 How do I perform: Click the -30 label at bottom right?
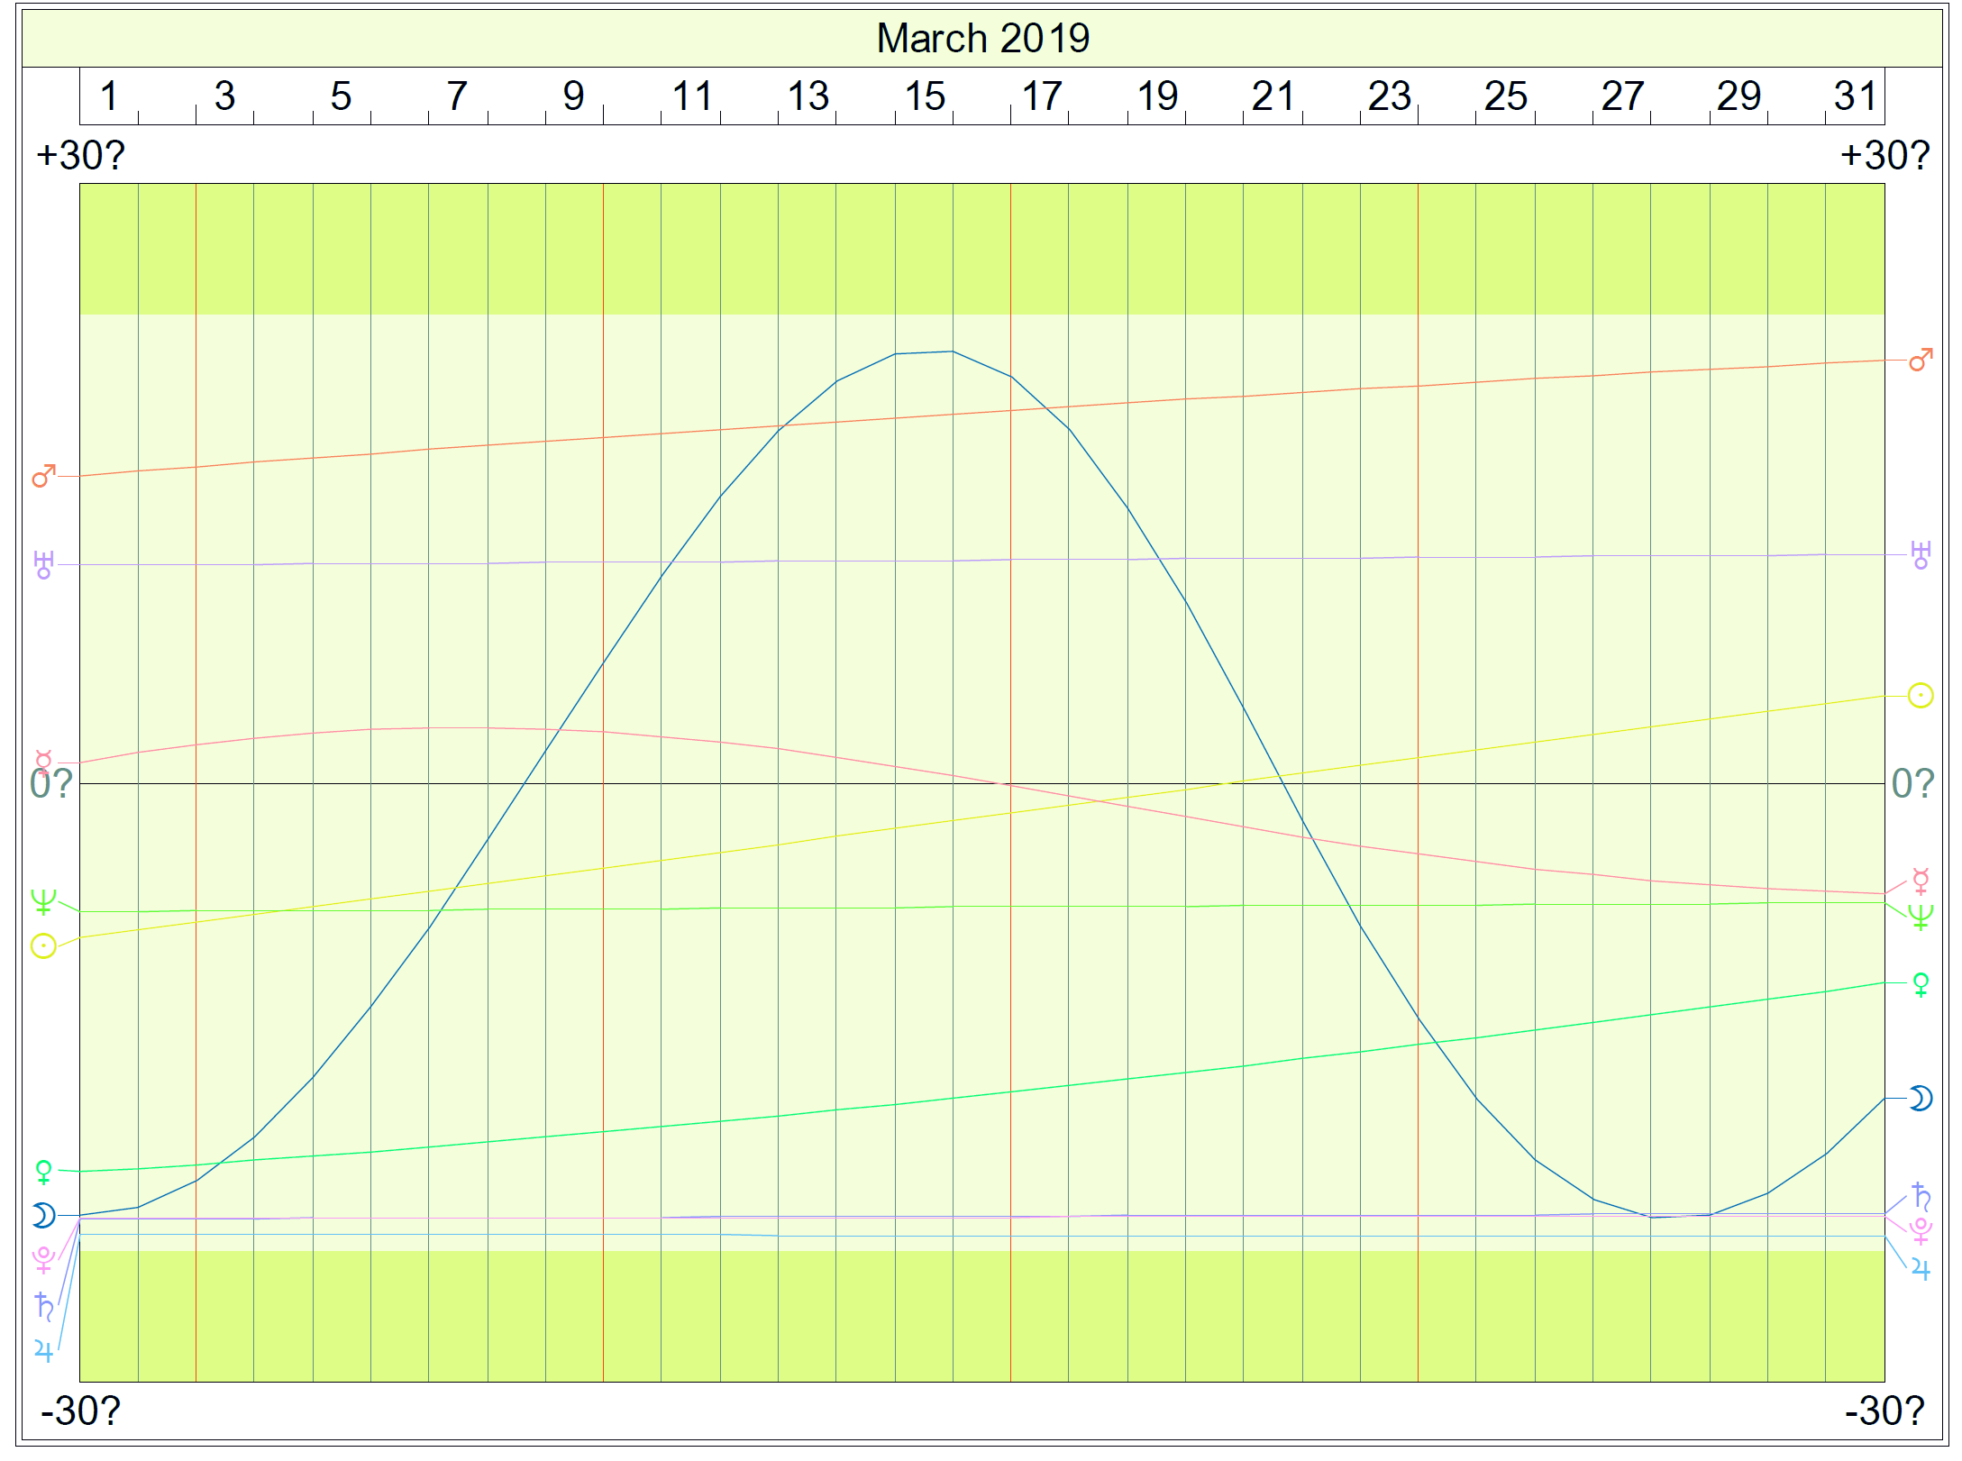[x=1884, y=1411]
